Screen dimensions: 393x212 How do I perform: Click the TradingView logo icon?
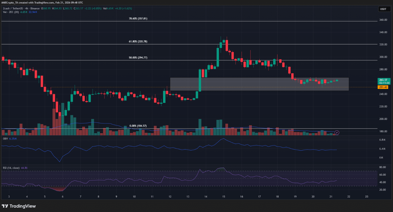[5, 206]
